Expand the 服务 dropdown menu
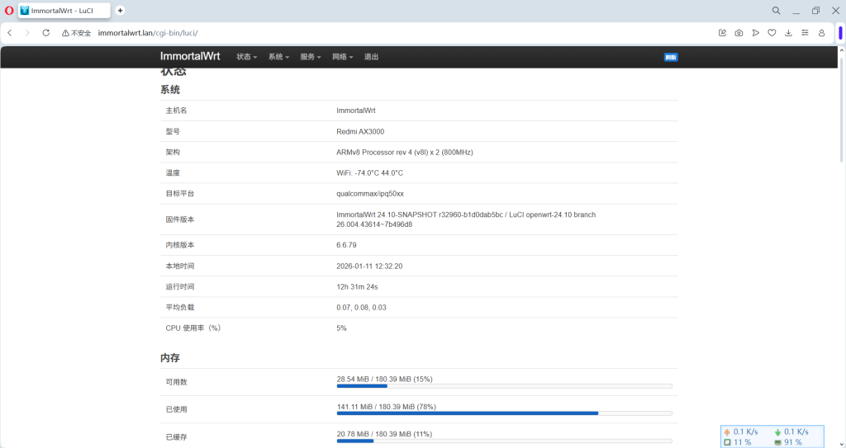 click(311, 57)
